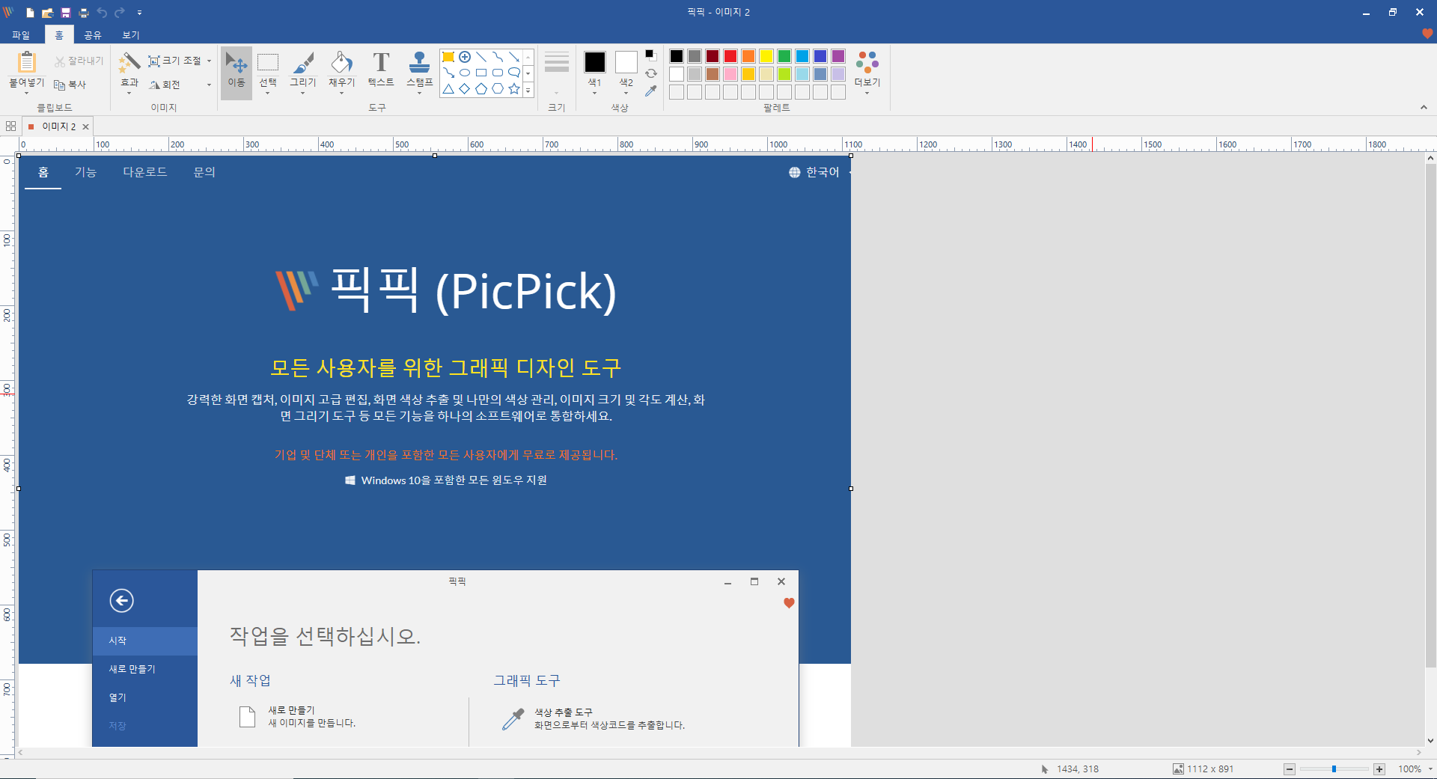
Task: Pick the circled plus shape in gallery
Action: 465,57
